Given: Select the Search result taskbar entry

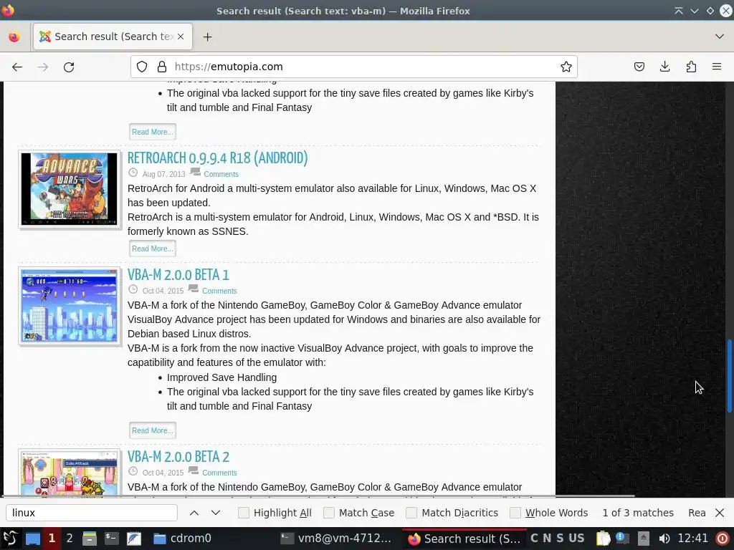Looking at the screenshot, I should (x=464, y=539).
